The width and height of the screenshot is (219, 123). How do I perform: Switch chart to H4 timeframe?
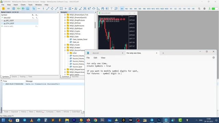184,9
